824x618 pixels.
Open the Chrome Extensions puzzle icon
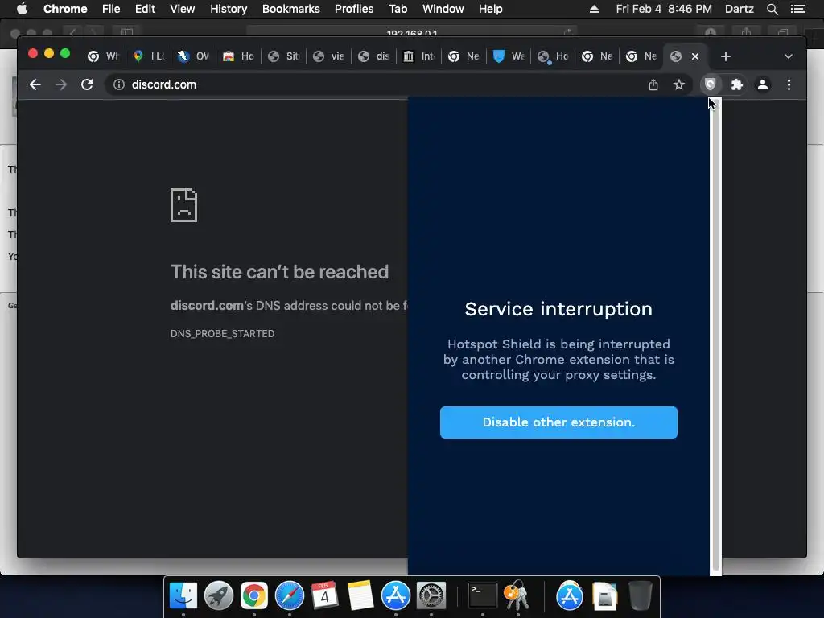tap(737, 84)
